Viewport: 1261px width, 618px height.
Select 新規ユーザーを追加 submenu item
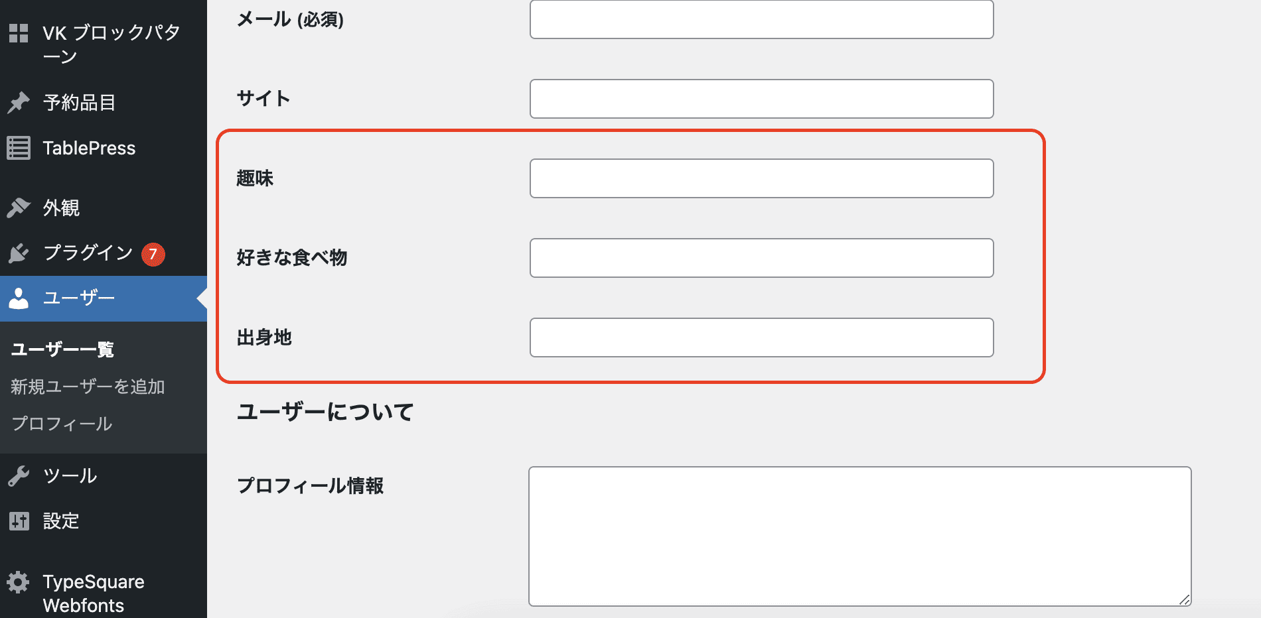pyautogui.click(x=87, y=387)
